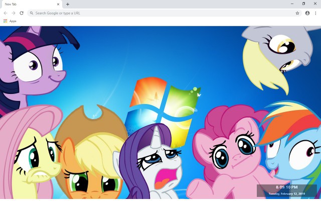321x201 pixels.
Task: Click the browser back arrow
Action: coord(6,13)
